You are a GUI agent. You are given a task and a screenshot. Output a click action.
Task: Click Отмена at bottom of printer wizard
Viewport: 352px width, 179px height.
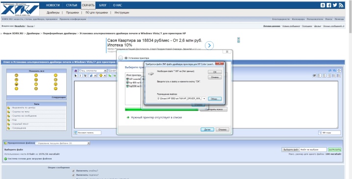[x=223, y=129]
